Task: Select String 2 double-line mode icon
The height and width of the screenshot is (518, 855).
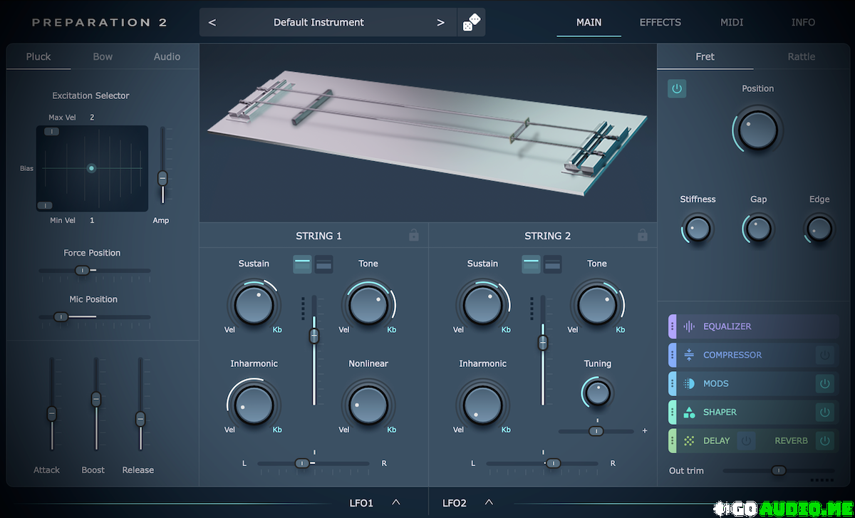Action: (x=552, y=264)
